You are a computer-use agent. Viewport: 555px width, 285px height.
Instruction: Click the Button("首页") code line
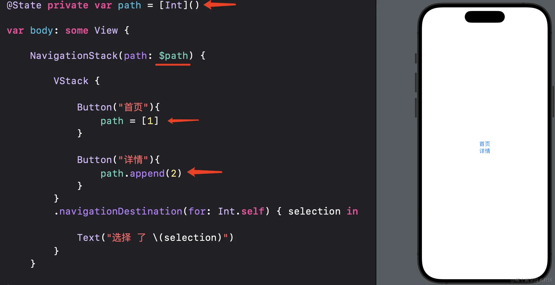(118, 107)
